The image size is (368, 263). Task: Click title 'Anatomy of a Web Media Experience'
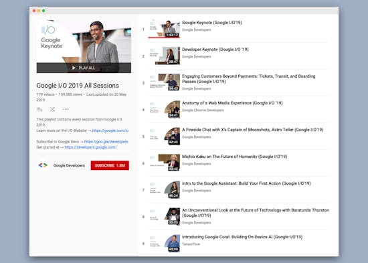tap(232, 103)
